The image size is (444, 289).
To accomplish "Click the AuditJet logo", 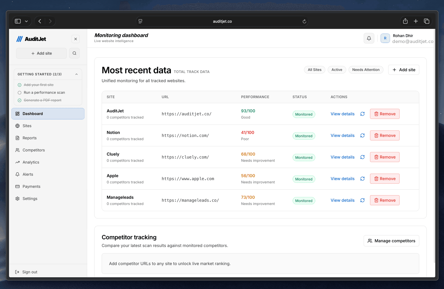I will click(31, 39).
